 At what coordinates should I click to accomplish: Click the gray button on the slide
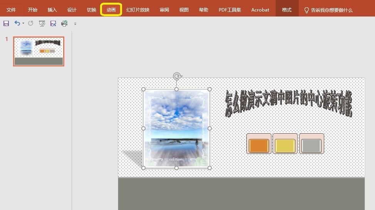pyautogui.click(x=311, y=146)
